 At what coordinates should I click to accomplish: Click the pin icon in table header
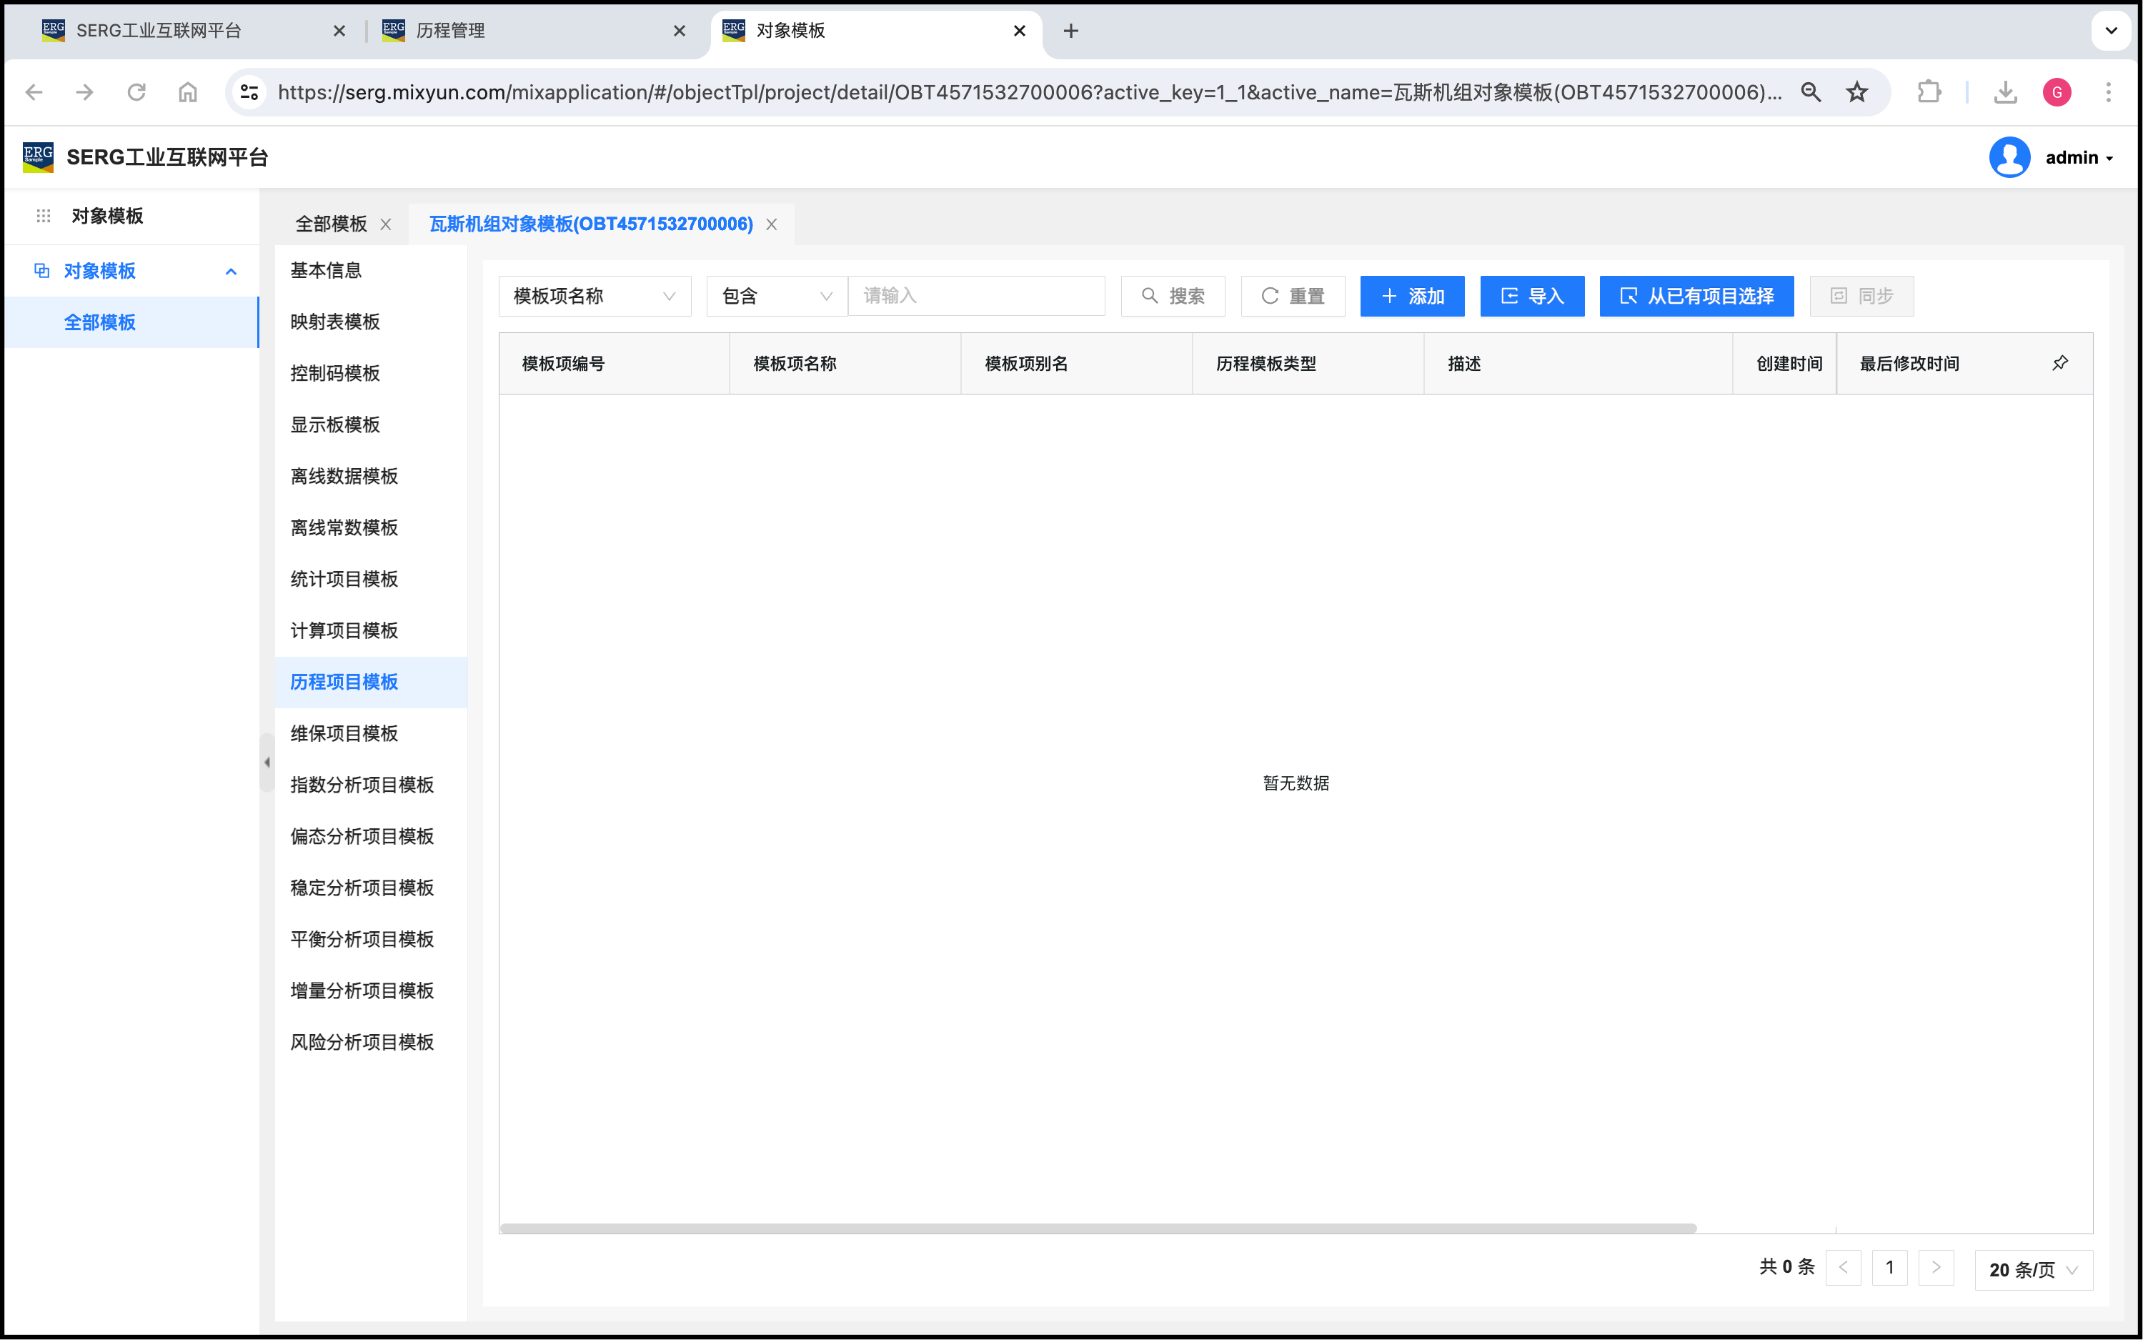click(2059, 363)
